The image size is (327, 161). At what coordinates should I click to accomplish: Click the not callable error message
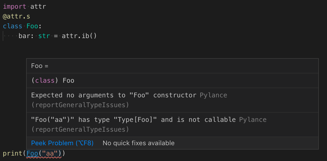point(134,120)
